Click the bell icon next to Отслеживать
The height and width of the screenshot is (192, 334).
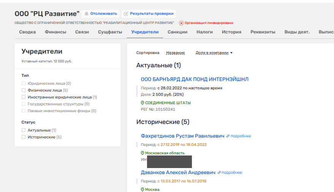pyautogui.click(x=86, y=14)
